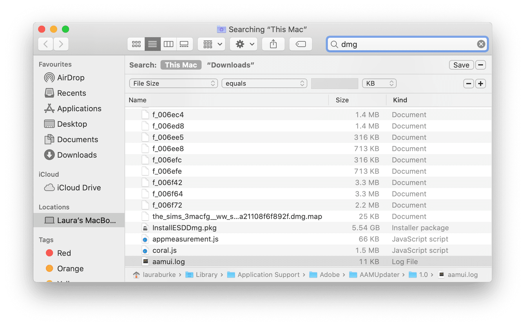The image size is (525, 326).
Task: Add a new search criterion with plus
Action: 480,83
